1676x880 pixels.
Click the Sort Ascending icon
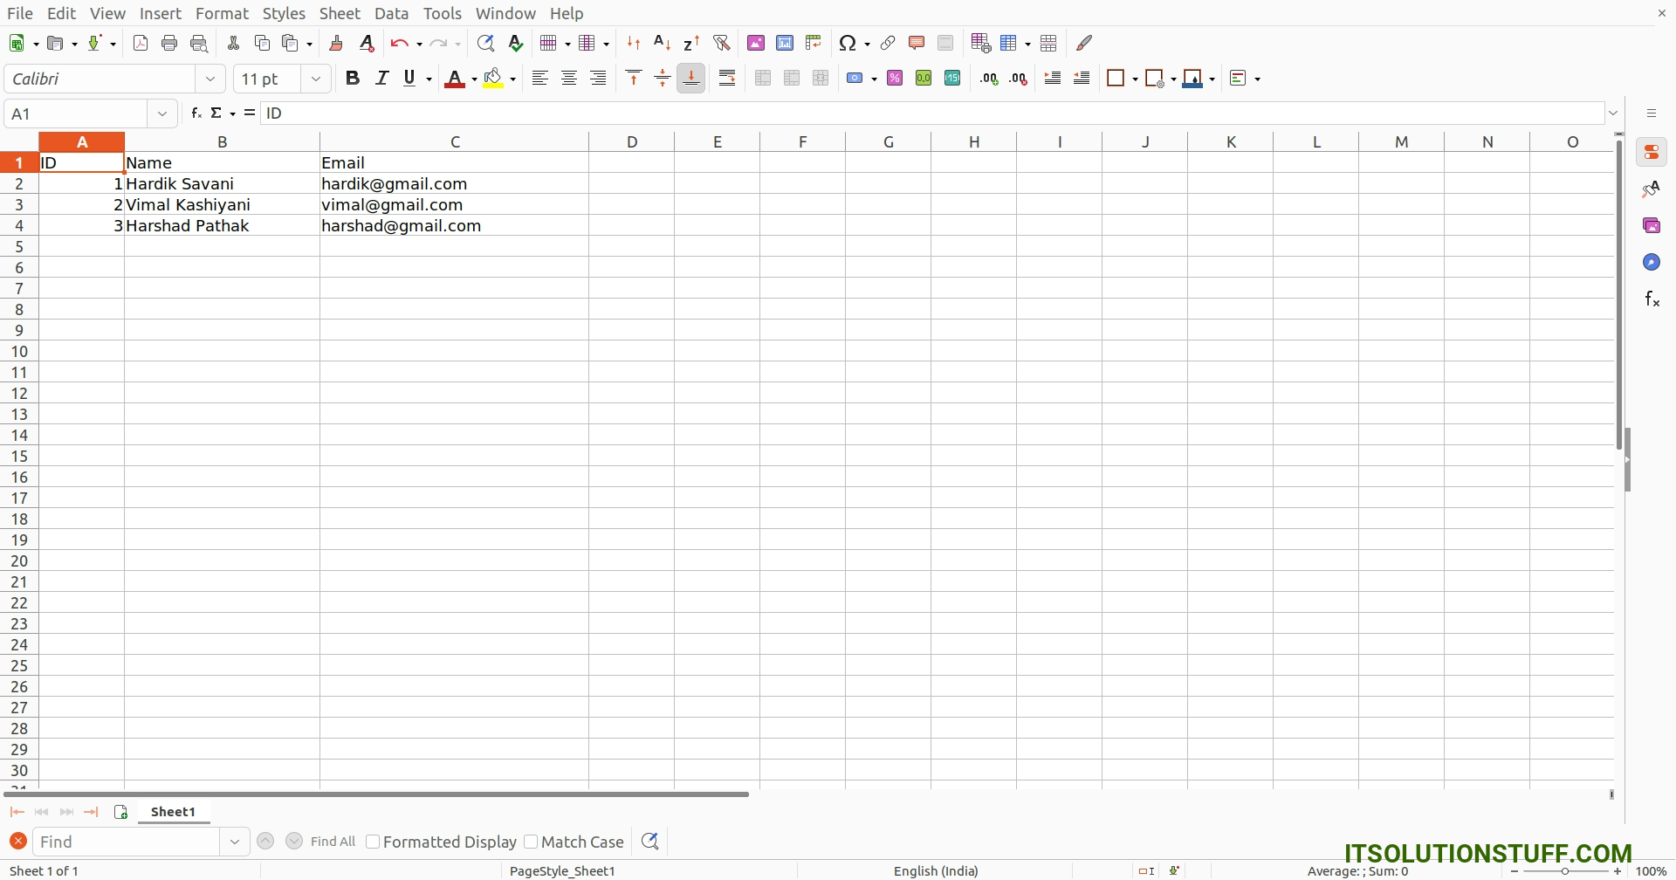point(663,43)
